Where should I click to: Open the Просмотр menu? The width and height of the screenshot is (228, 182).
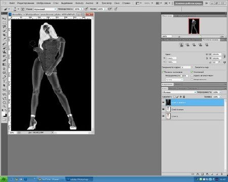(106, 3)
